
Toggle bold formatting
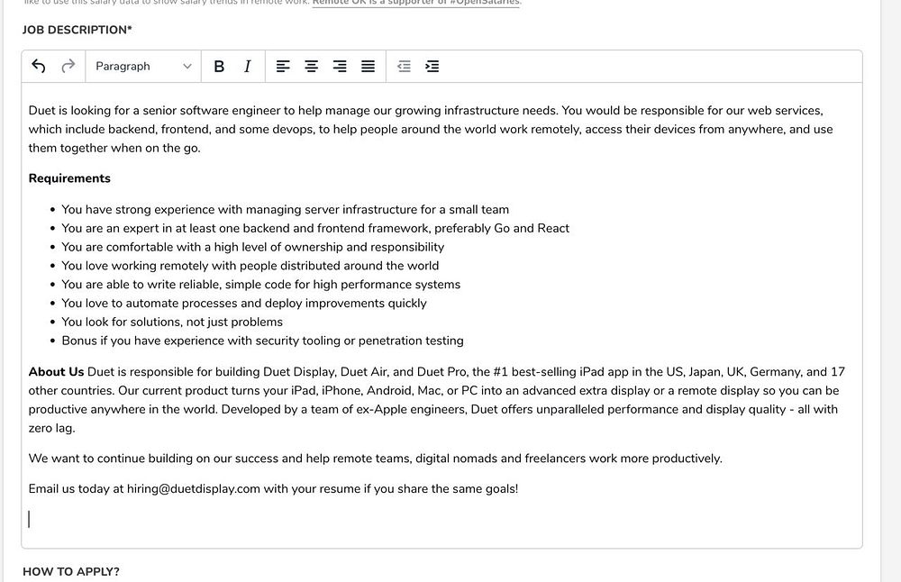pyautogui.click(x=219, y=66)
